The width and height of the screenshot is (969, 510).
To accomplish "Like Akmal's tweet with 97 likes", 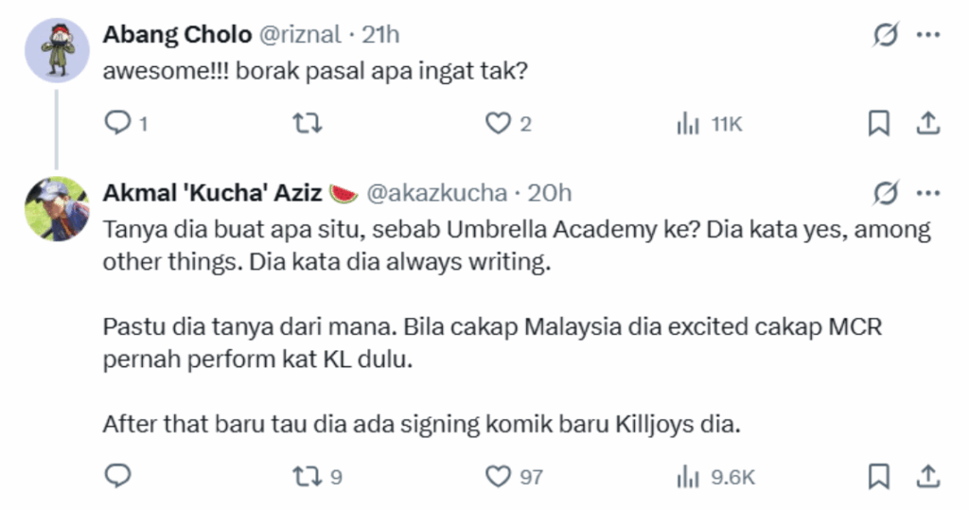I will (x=514, y=477).
